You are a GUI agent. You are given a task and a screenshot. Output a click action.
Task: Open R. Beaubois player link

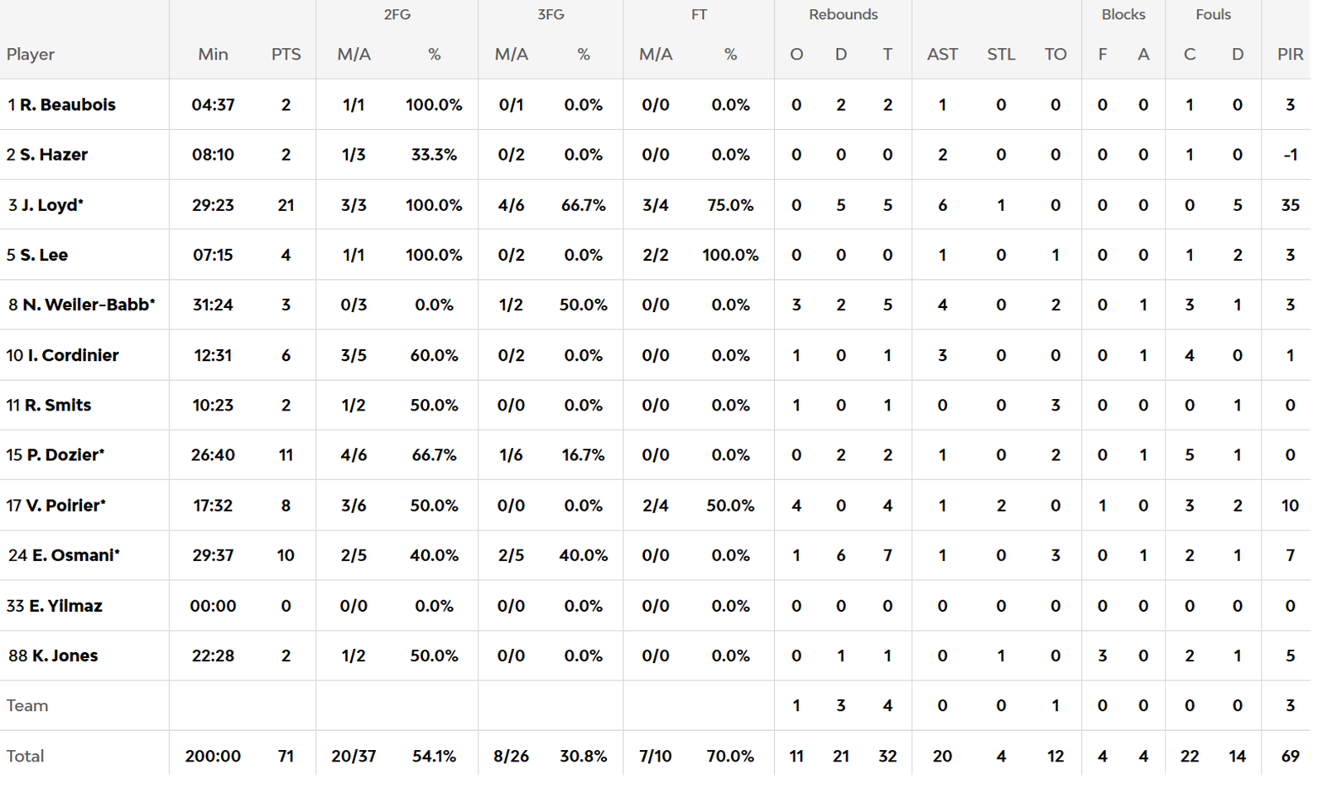[x=67, y=105]
